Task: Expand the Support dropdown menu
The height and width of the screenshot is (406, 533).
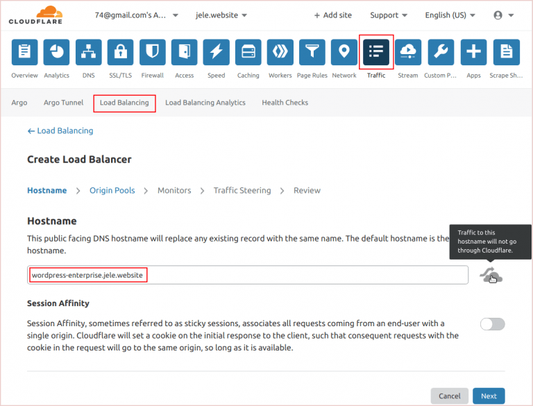Action: tap(389, 15)
